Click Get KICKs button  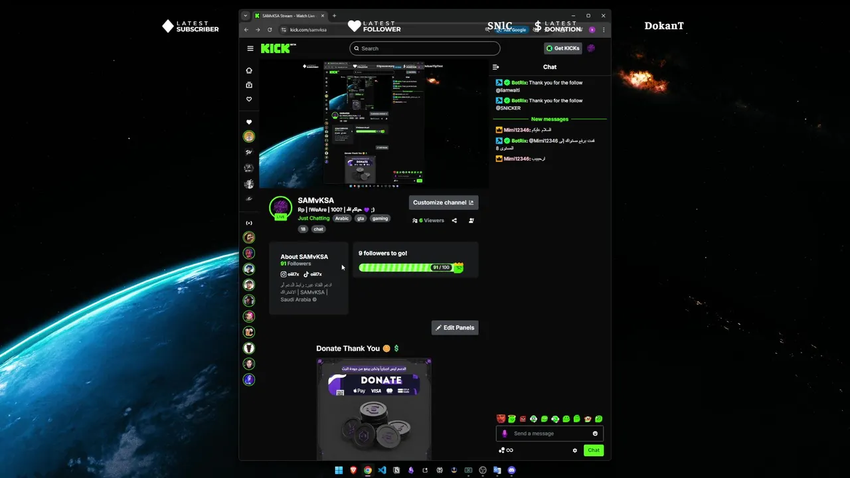click(563, 48)
